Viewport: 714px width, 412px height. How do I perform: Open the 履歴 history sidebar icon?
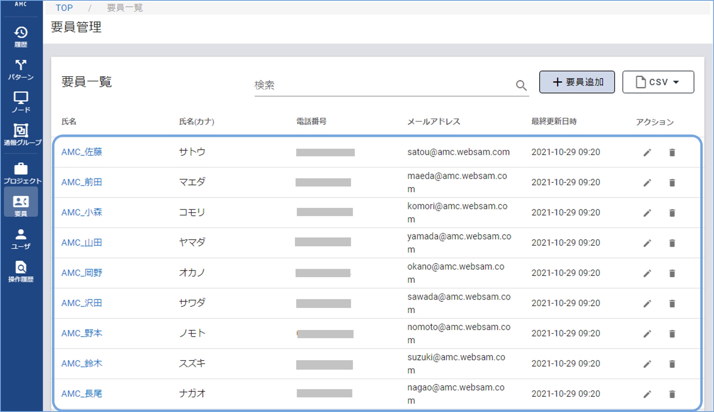click(x=21, y=37)
